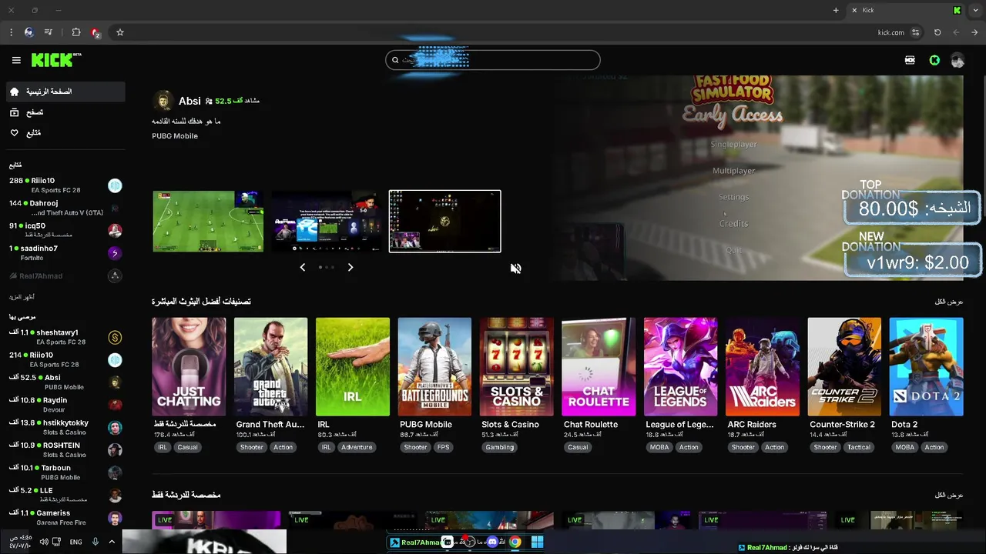
Task: Click the microphone icon in system tray
Action: click(x=96, y=542)
